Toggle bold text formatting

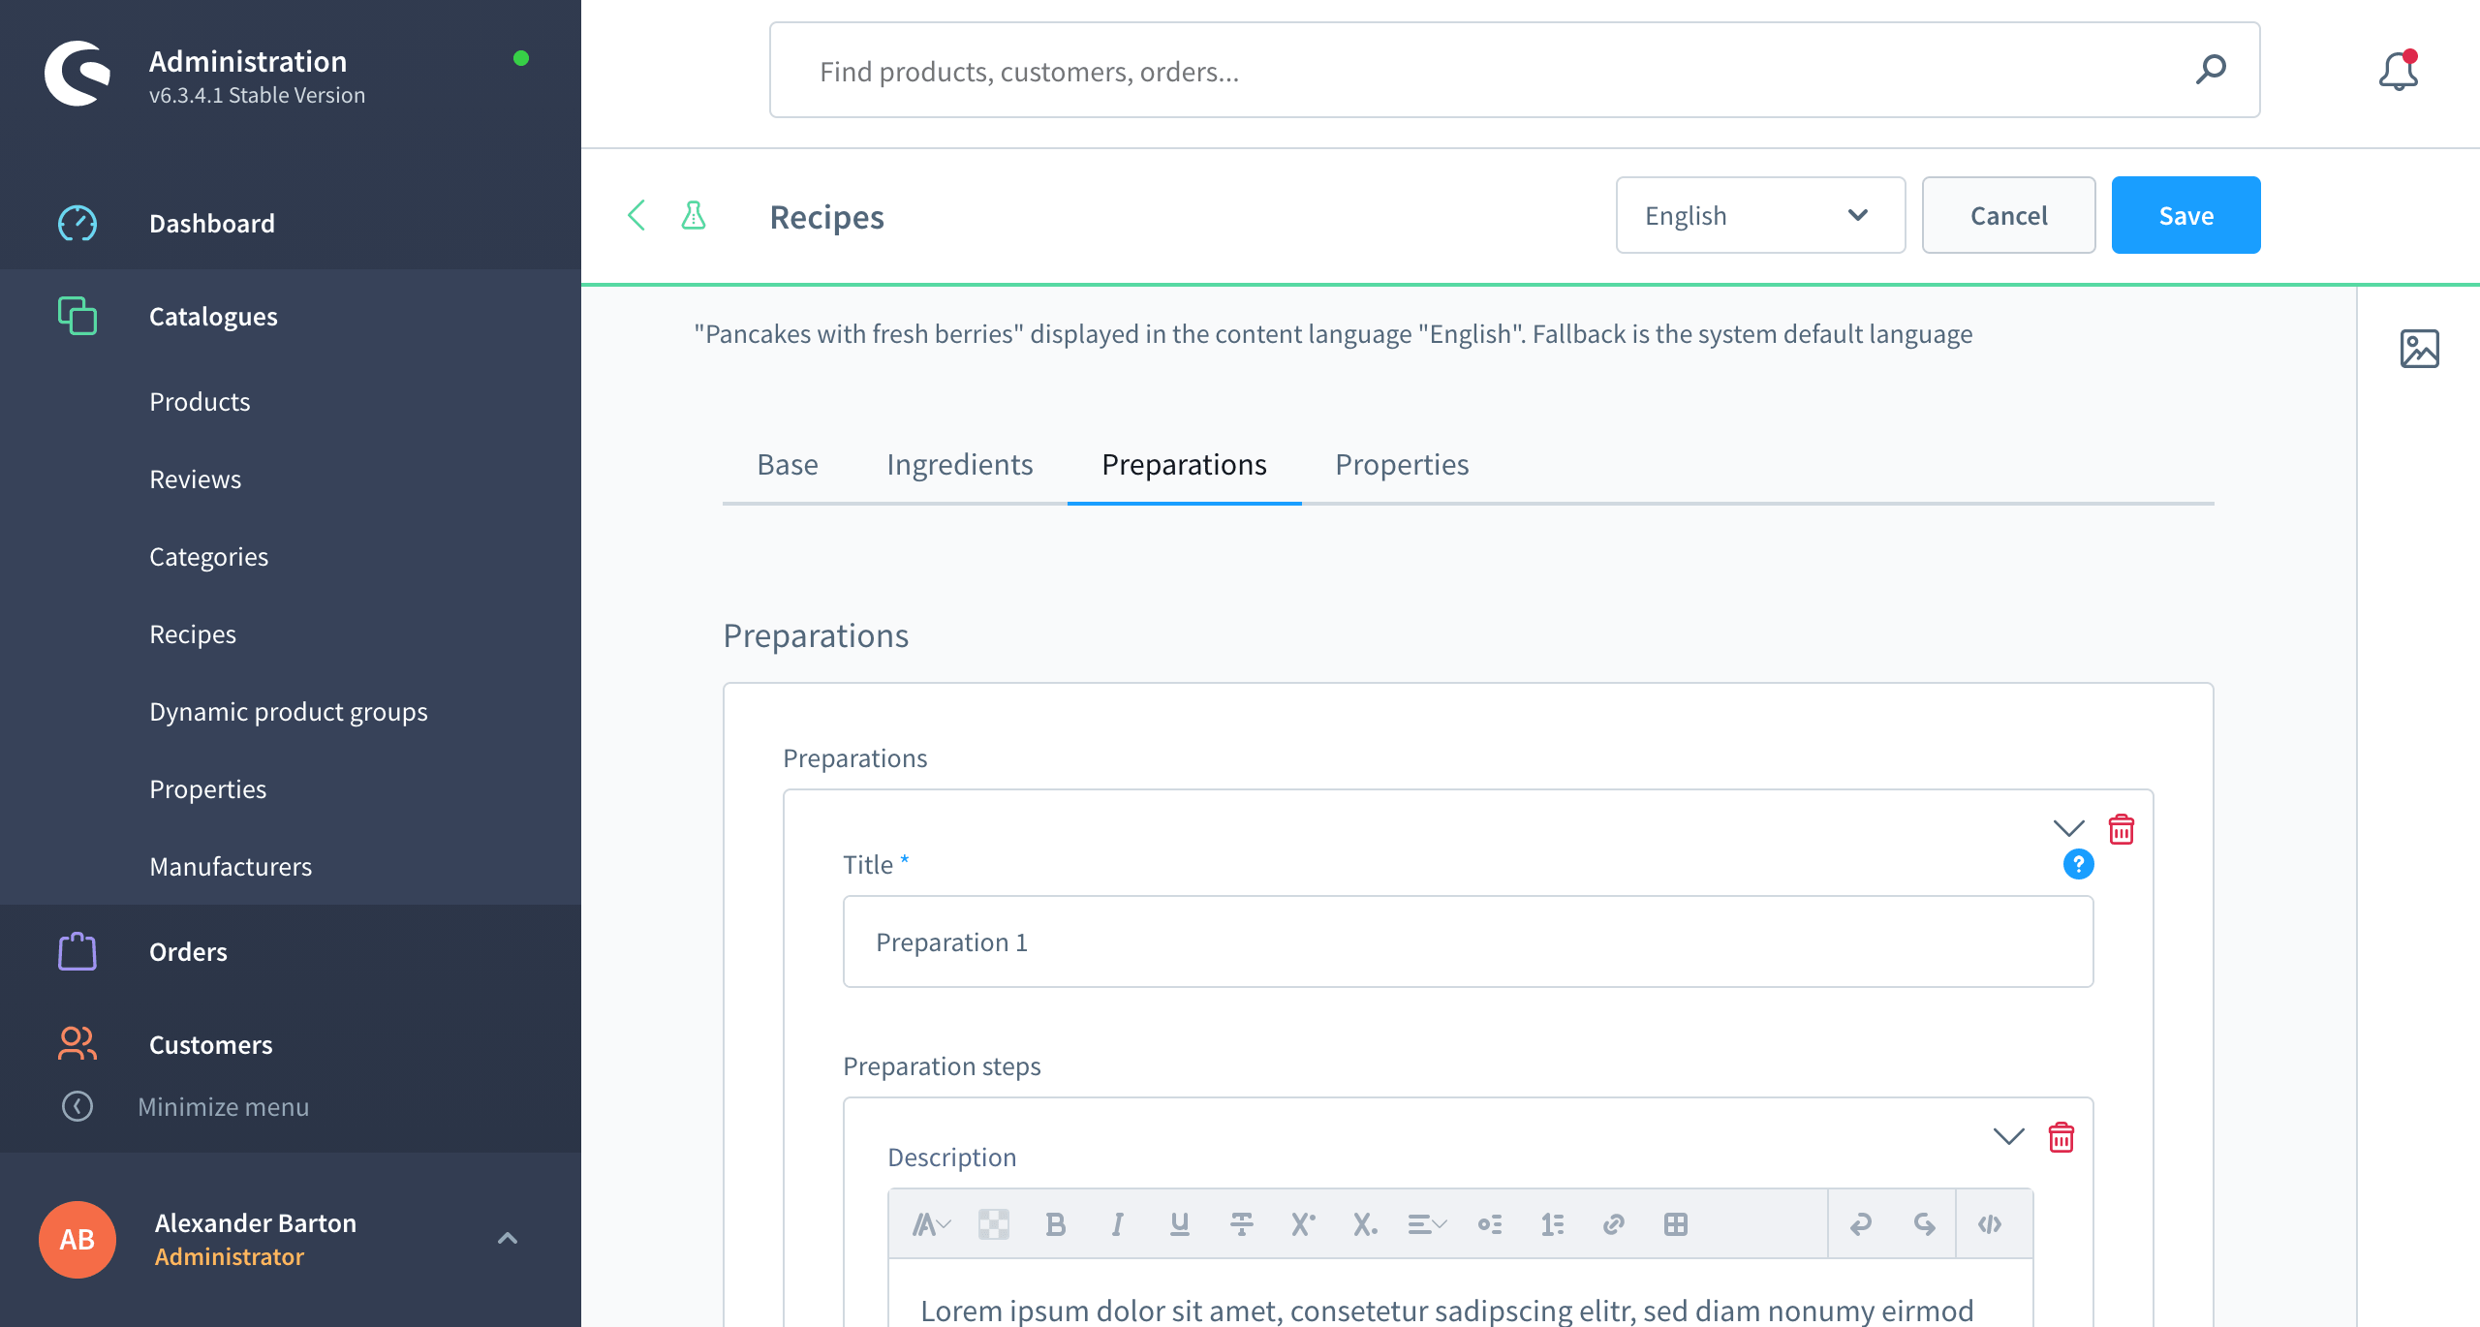click(1055, 1224)
